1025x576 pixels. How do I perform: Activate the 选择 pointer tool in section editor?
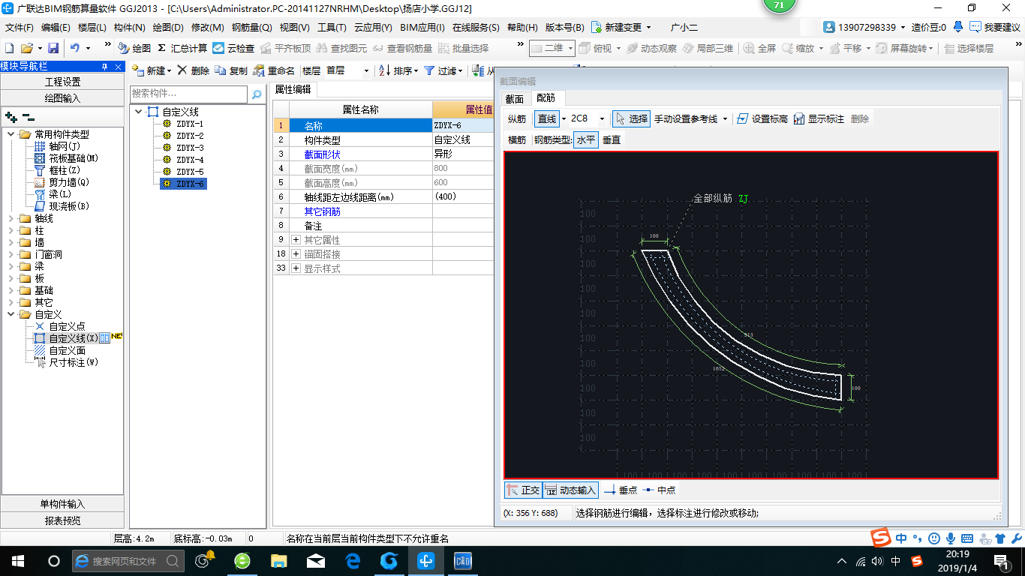(631, 118)
